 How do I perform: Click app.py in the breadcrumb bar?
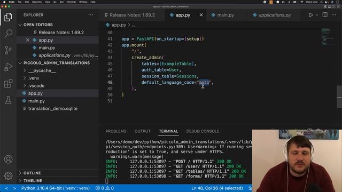[x=119, y=25]
